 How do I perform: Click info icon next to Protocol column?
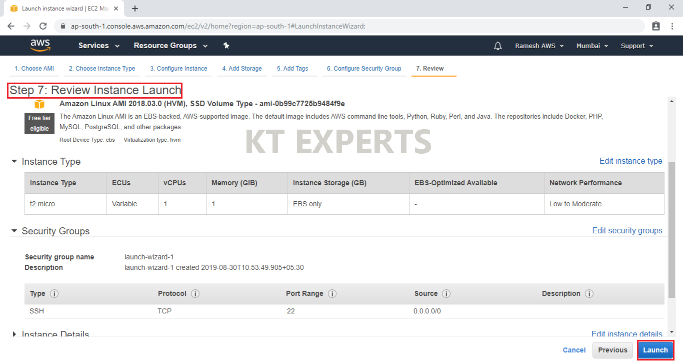195,294
